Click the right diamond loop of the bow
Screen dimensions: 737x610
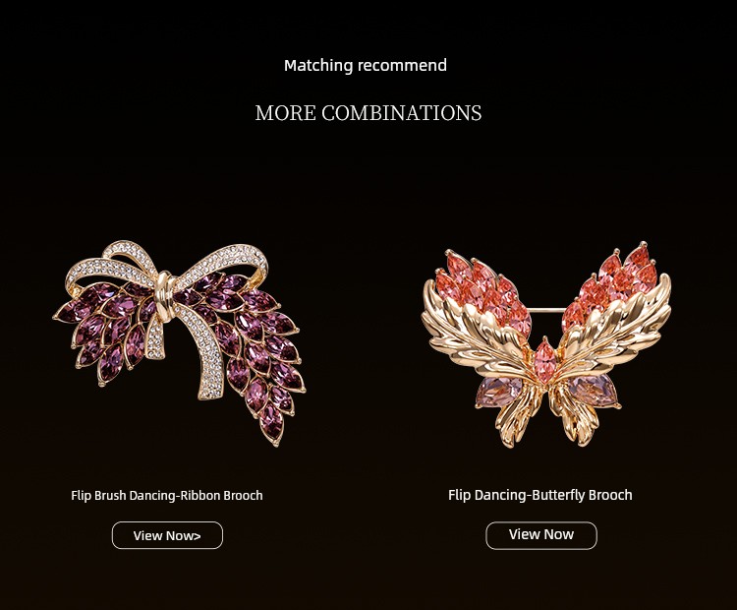[x=226, y=264]
